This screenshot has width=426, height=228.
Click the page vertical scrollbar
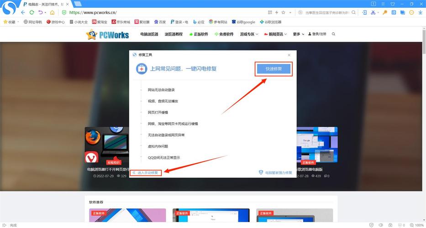424,41
